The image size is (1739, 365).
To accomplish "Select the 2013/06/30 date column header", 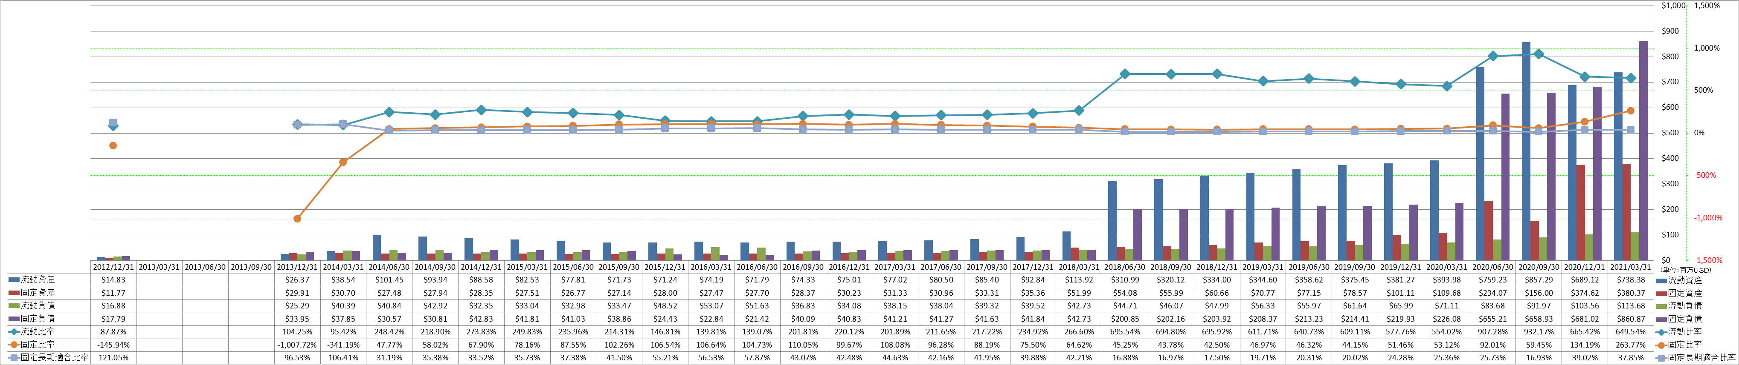I will point(205,267).
